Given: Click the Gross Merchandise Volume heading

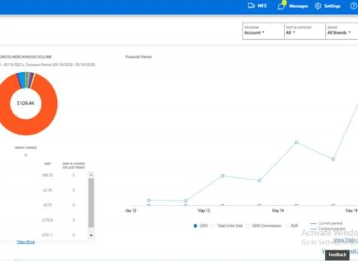Looking at the screenshot, I should pyautogui.click(x=26, y=57).
